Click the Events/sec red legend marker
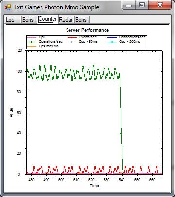 (x=72, y=38)
